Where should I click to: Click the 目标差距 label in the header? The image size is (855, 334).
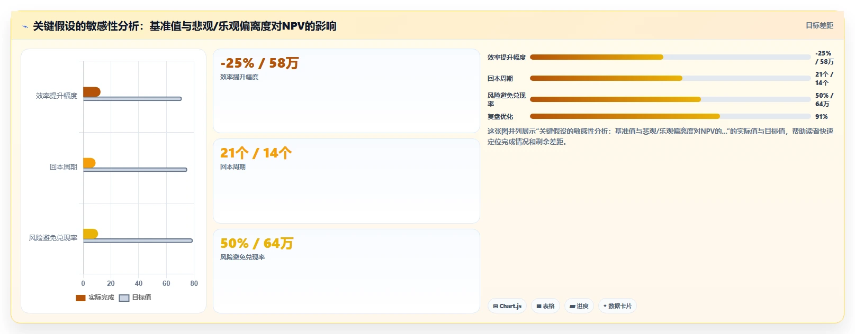point(819,25)
